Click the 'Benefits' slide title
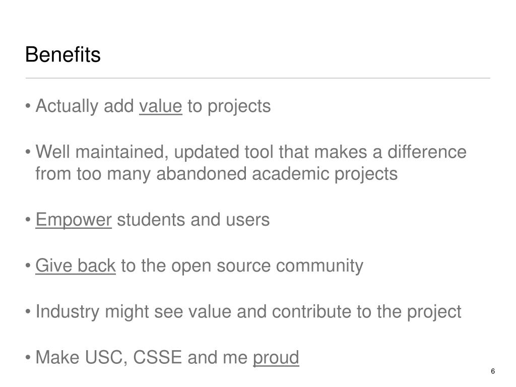516x387 pixels. click(x=63, y=54)
